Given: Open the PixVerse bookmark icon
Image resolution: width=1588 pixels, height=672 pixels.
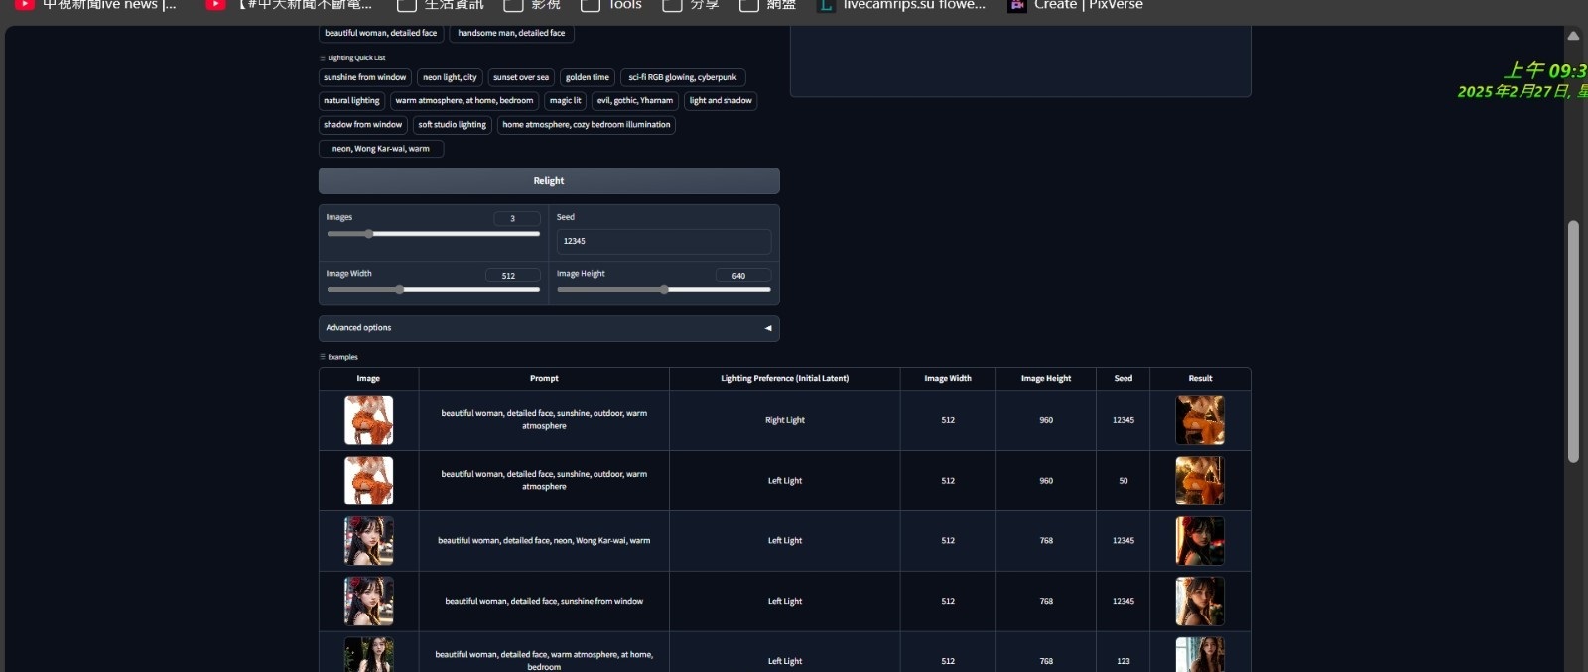Looking at the screenshot, I should coord(1016,5).
